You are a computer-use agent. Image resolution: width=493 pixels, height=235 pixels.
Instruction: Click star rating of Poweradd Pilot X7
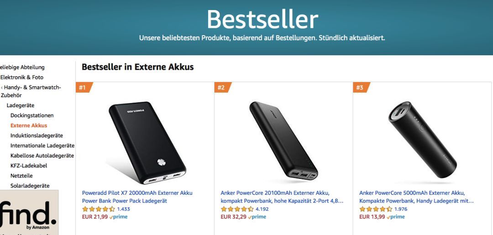click(x=99, y=209)
